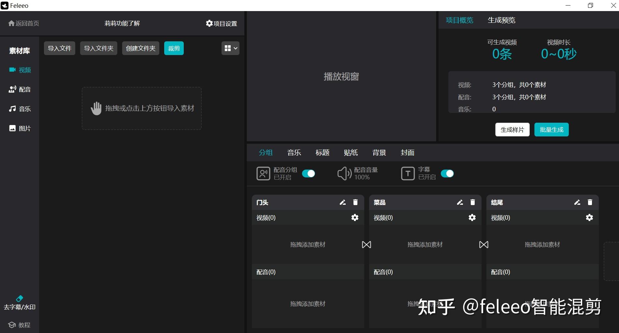Open settings gear on the 结尾 video group
This screenshot has width=619, height=333.
[590, 217]
